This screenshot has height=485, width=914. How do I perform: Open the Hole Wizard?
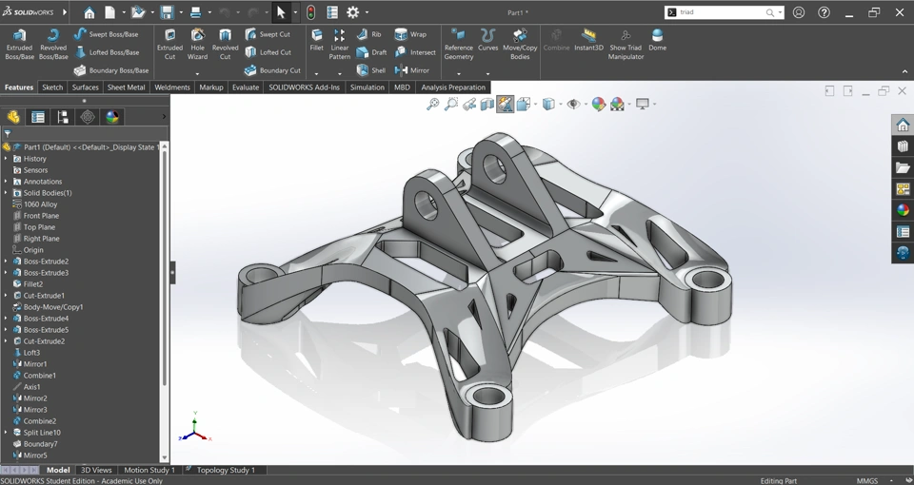pyautogui.click(x=198, y=45)
